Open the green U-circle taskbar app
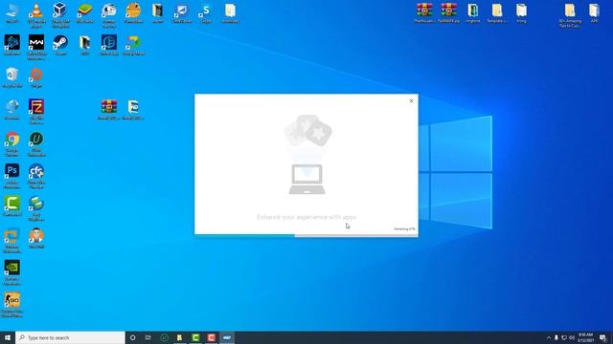 coord(164,337)
